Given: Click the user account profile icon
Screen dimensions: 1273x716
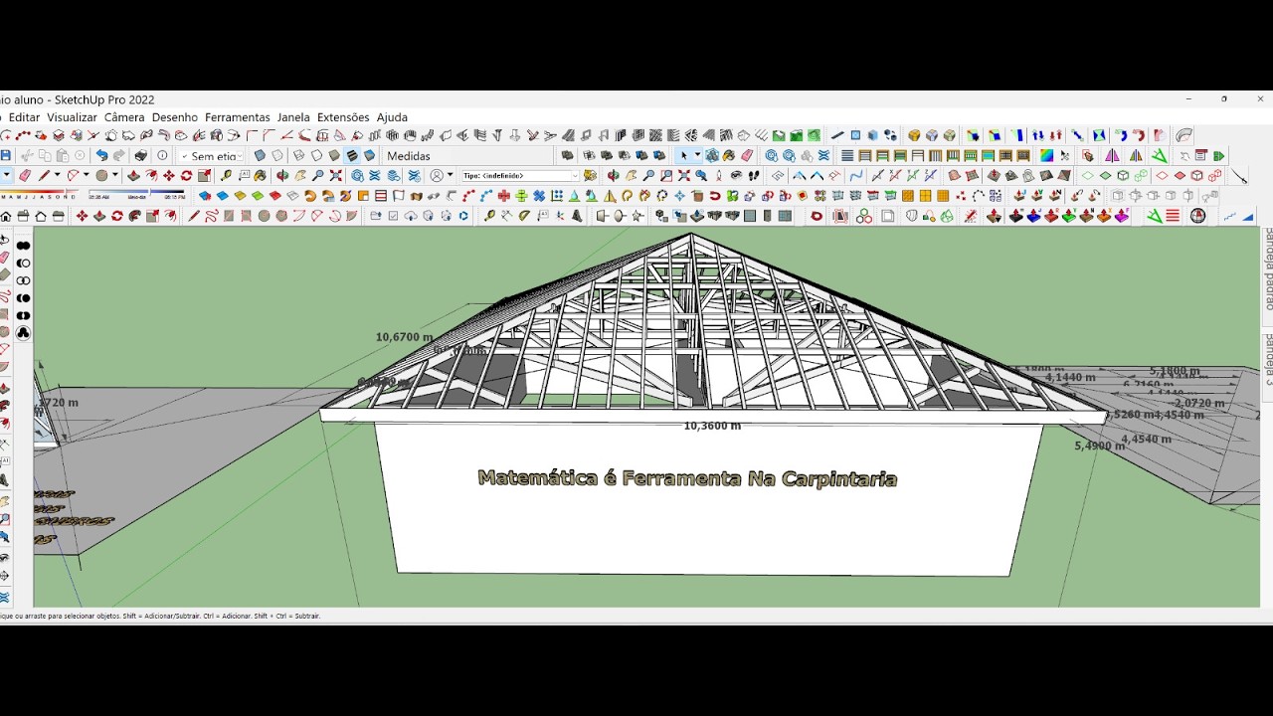Looking at the screenshot, I should tap(437, 175).
